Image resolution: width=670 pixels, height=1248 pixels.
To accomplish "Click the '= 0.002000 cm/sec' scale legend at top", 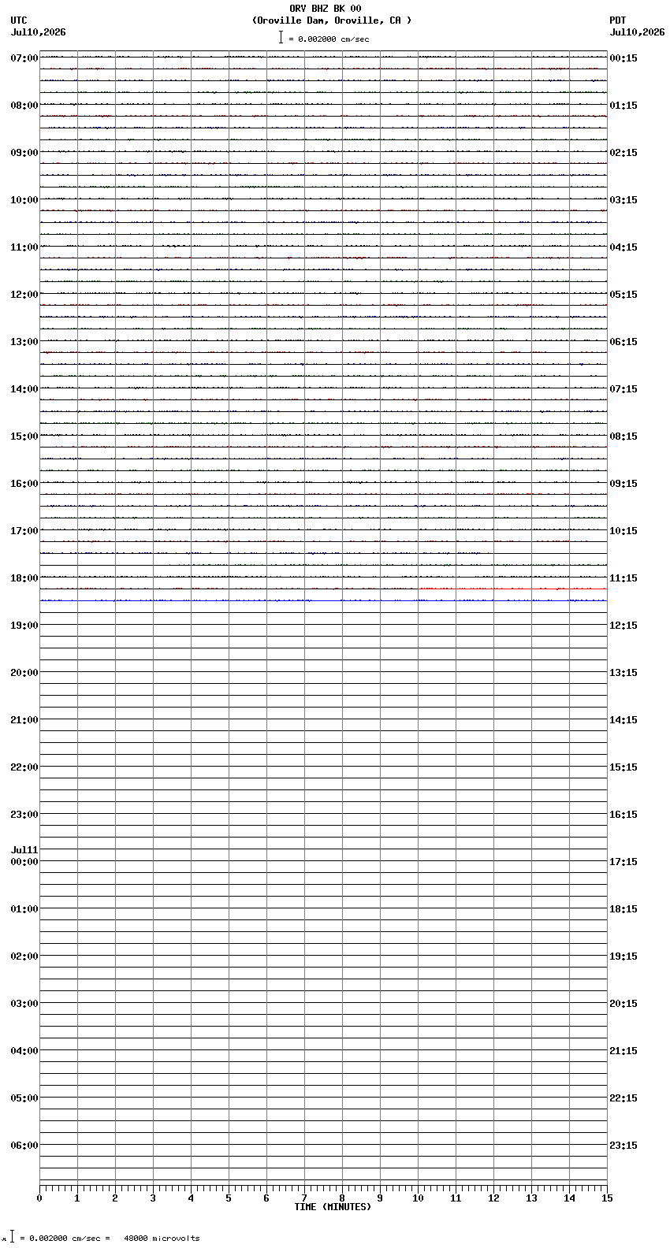I will coord(329,39).
